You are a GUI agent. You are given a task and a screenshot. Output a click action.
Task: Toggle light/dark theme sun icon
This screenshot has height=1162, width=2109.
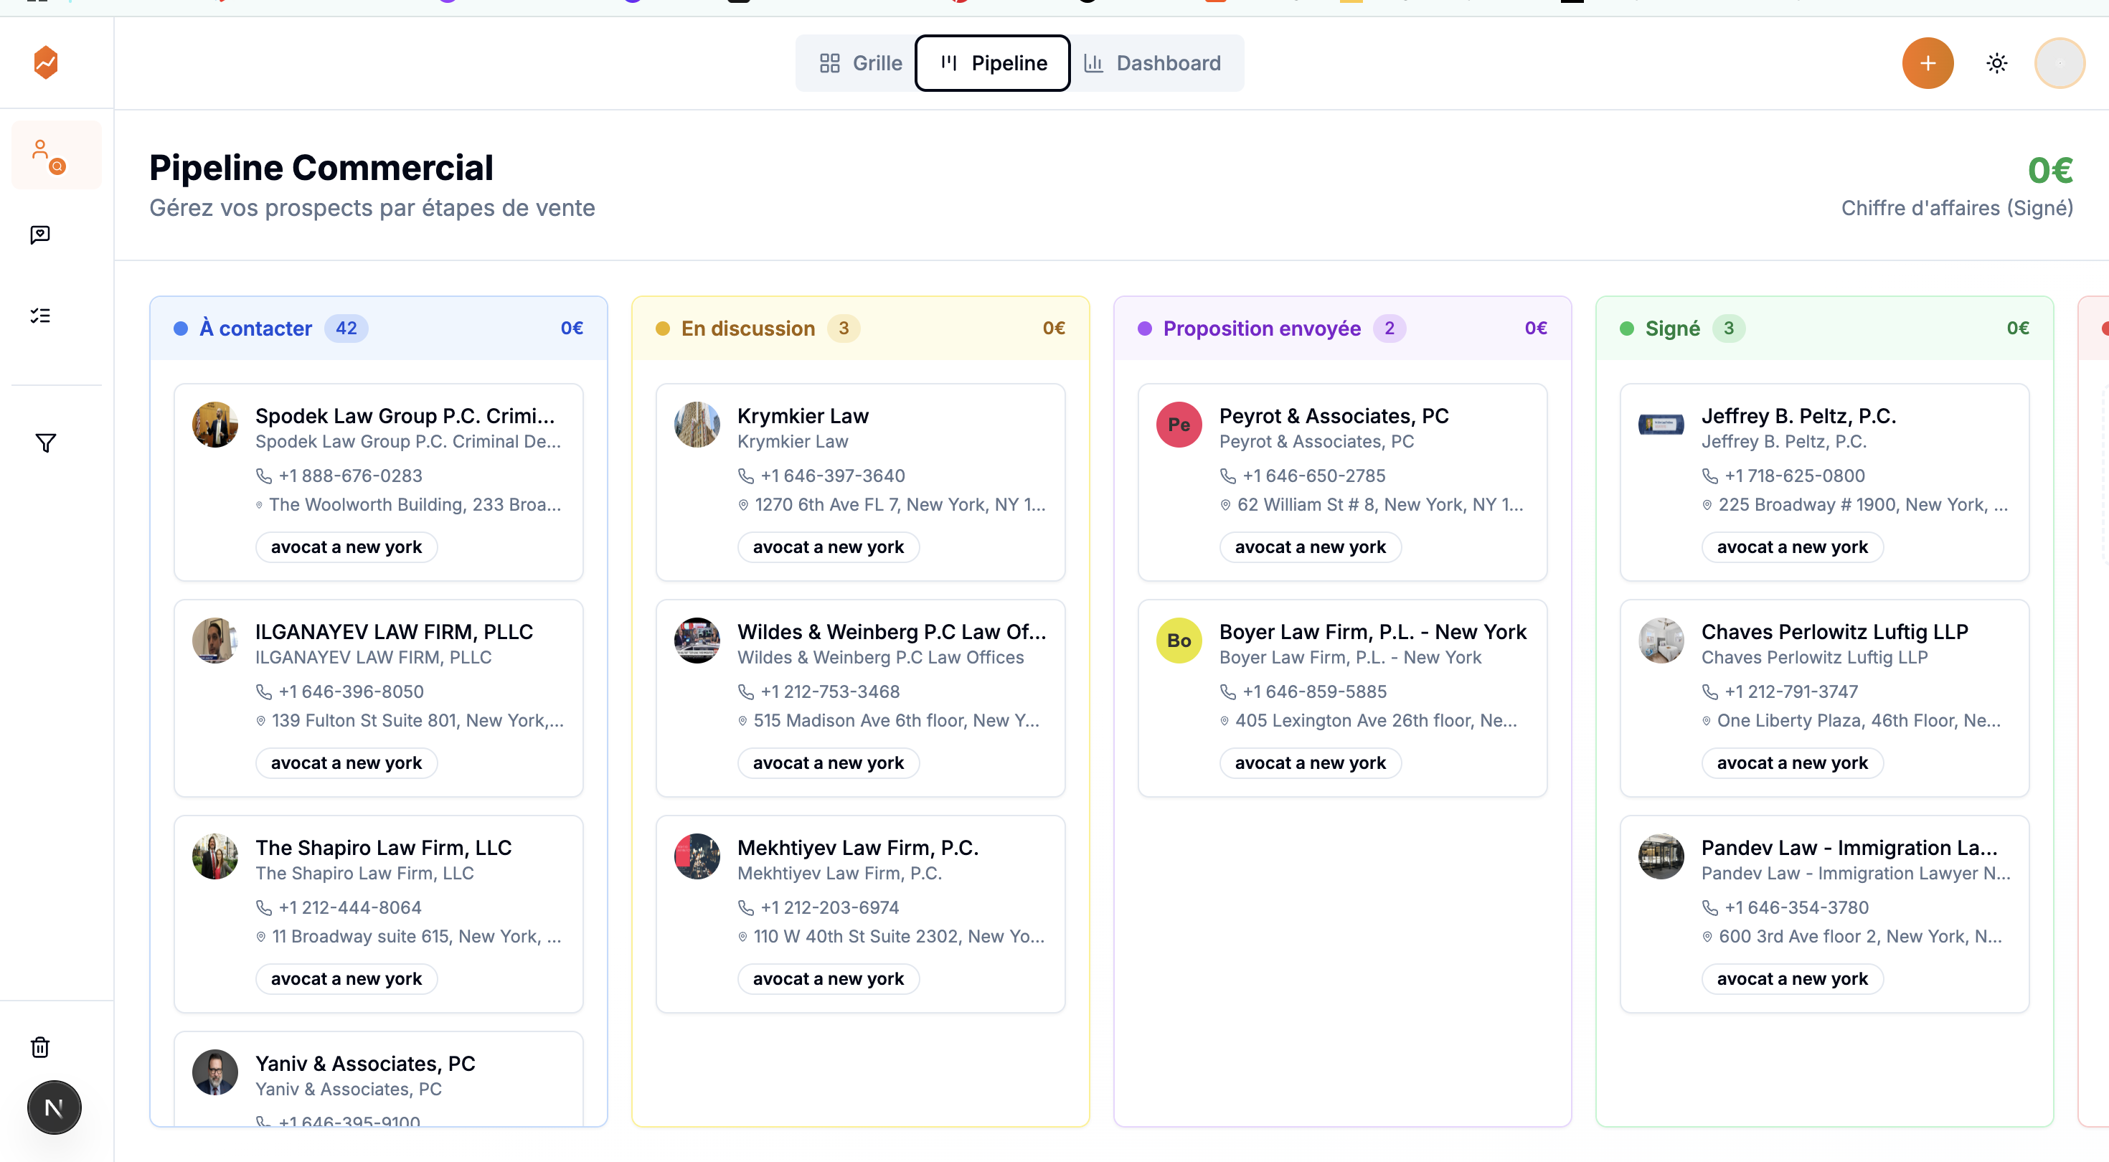(x=1997, y=63)
